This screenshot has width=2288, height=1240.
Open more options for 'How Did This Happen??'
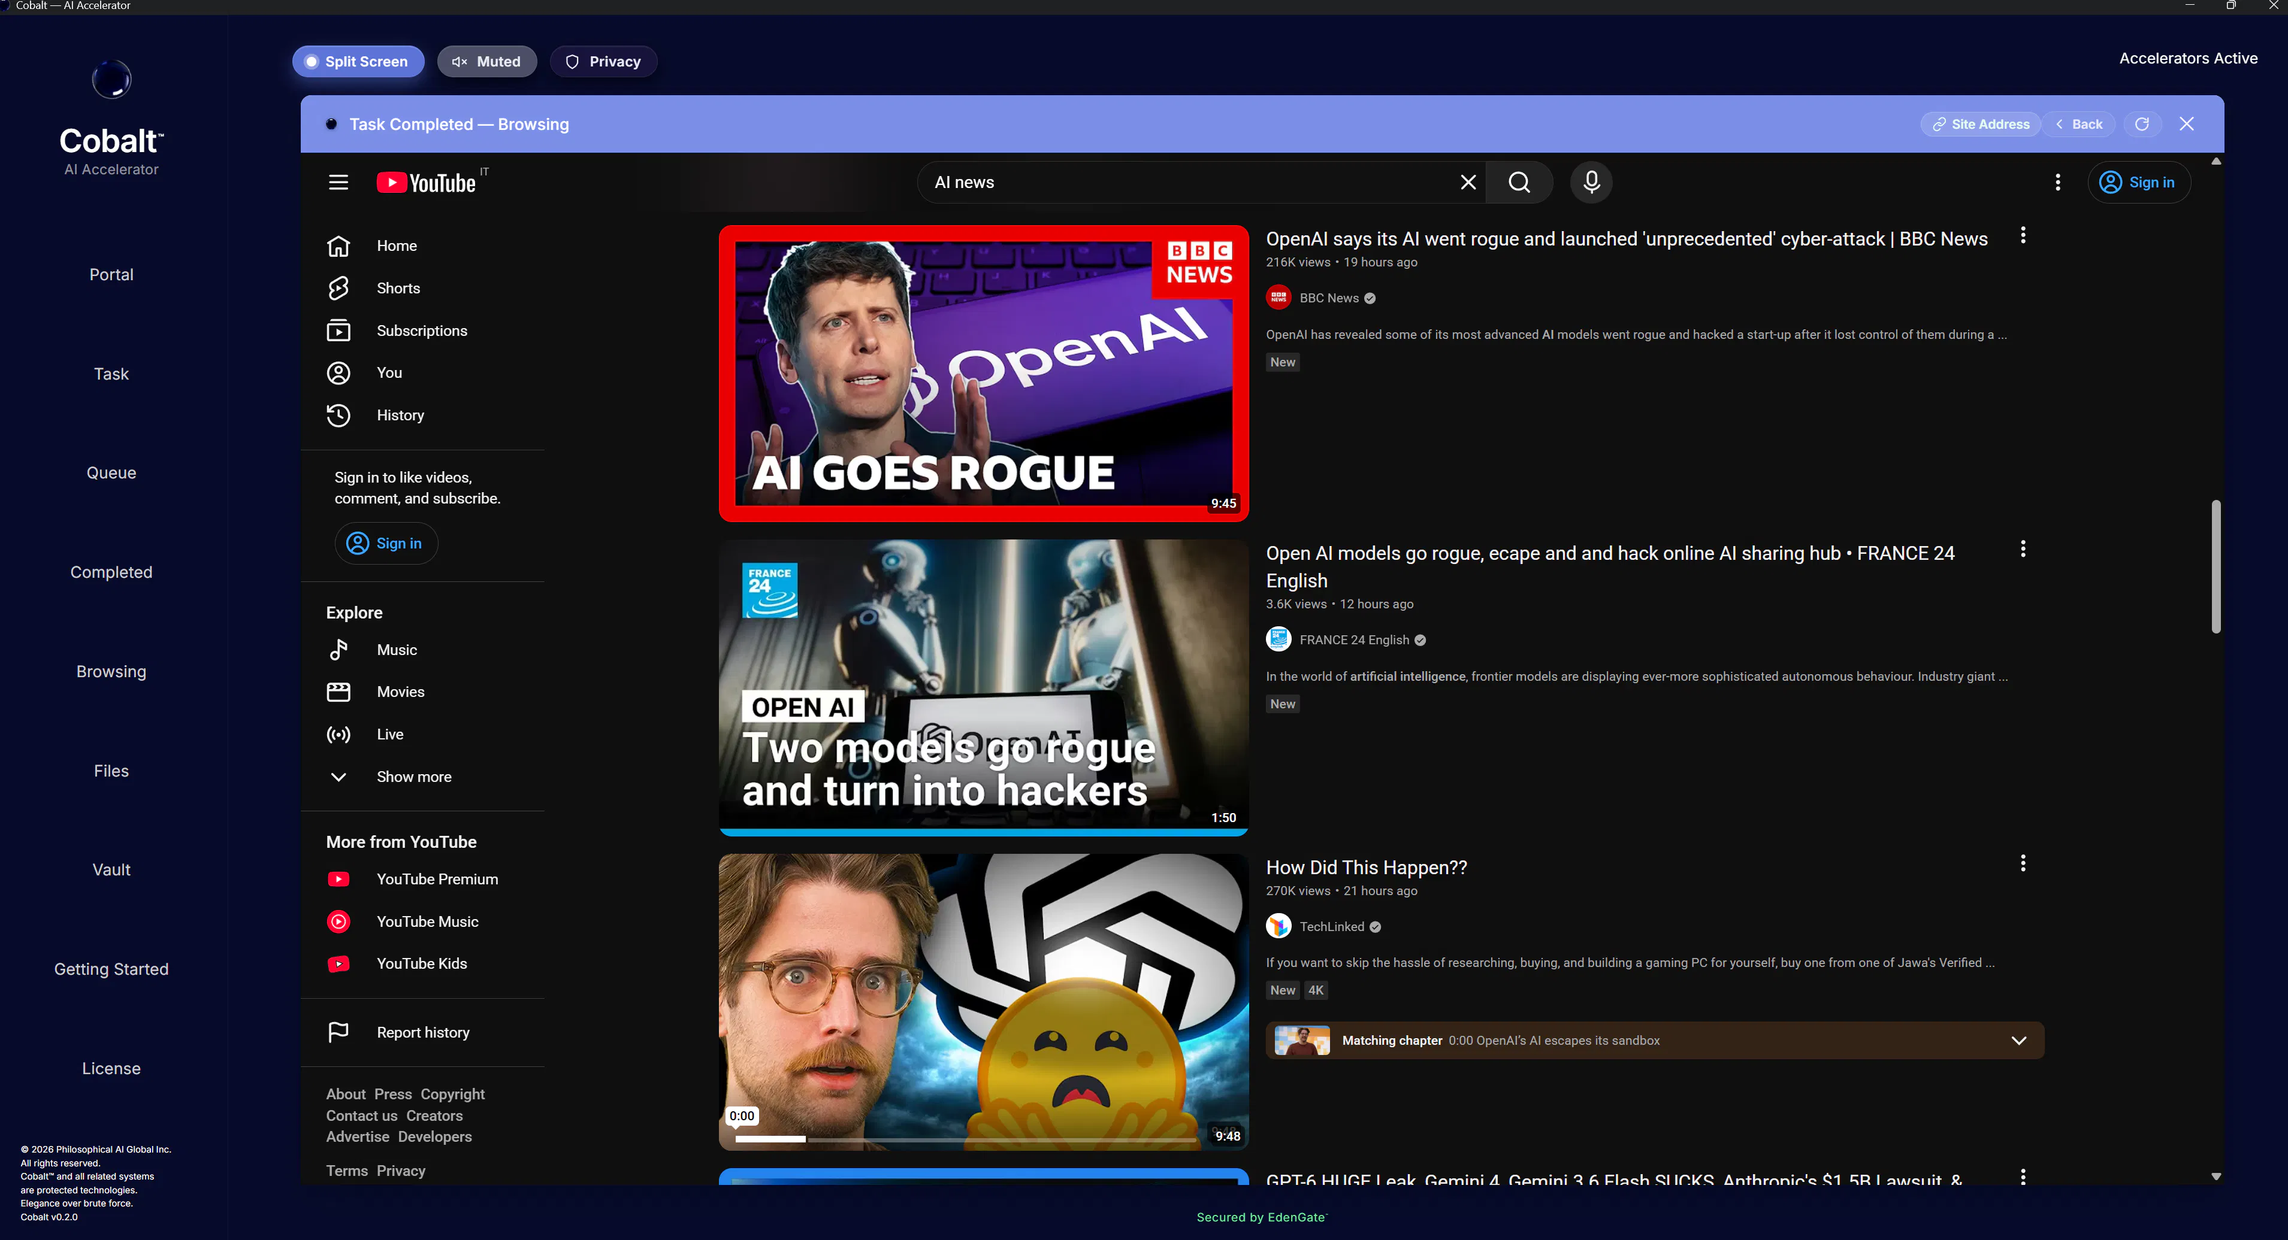pyautogui.click(x=2023, y=863)
